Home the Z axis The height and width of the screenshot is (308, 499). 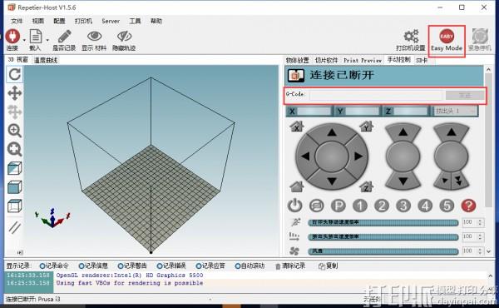pyautogui.click(x=366, y=186)
